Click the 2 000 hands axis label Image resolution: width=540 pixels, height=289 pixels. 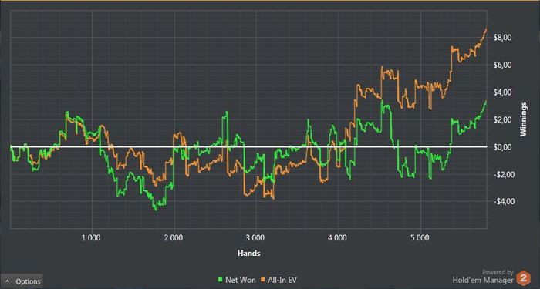click(174, 238)
